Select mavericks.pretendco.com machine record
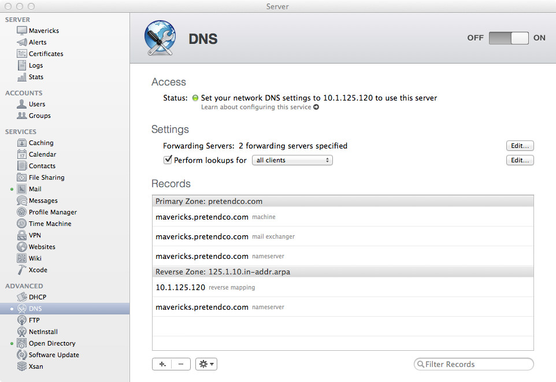 click(x=343, y=217)
